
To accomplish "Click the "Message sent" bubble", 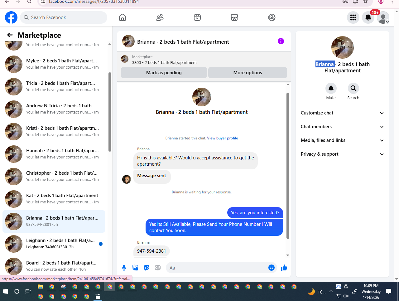I will (x=152, y=176).
